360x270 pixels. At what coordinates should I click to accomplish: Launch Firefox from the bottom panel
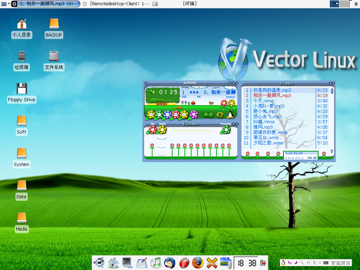click(198, 263)
